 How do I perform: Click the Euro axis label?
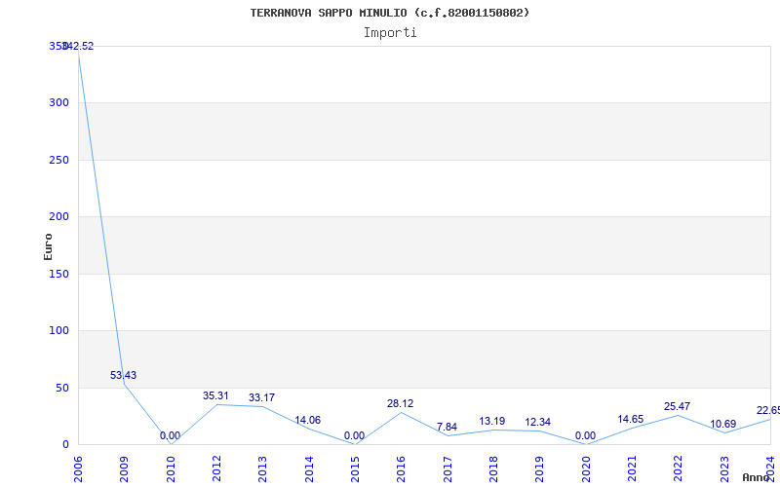(48, 246)
